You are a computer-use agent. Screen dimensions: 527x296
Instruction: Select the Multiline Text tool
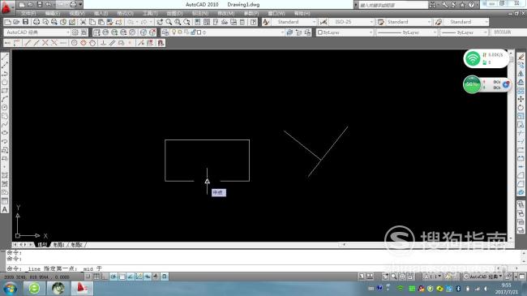click(5, 209)
